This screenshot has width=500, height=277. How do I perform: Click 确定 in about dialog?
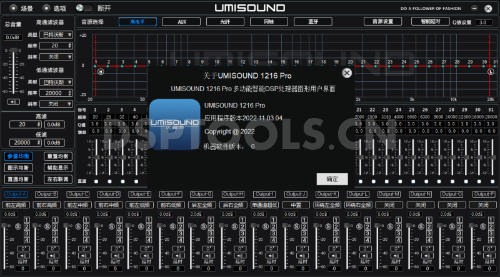[332, 179]
